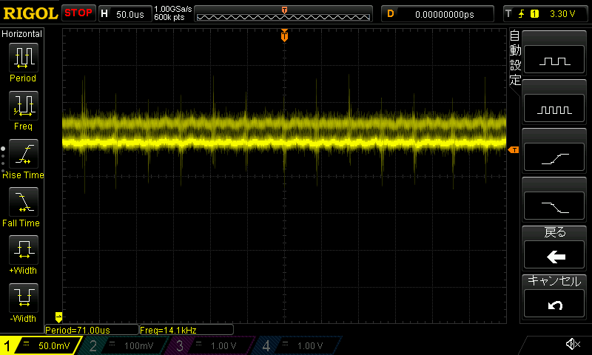Click the Horizontal menu title

(x=21, y=33)
